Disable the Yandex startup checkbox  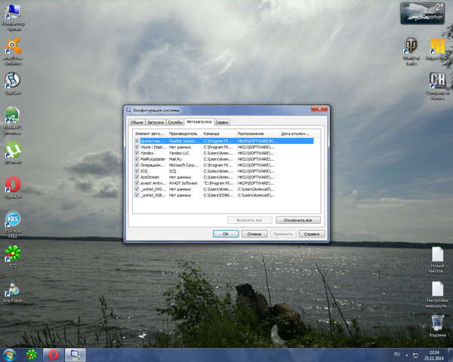click(x=137, y=153)
